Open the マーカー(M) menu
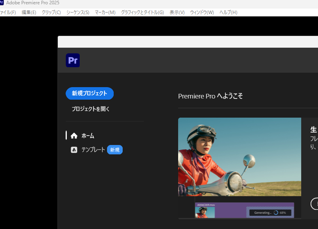Viewport: 318px width, 229px height. pyautogui.click(x=105, y=13)
